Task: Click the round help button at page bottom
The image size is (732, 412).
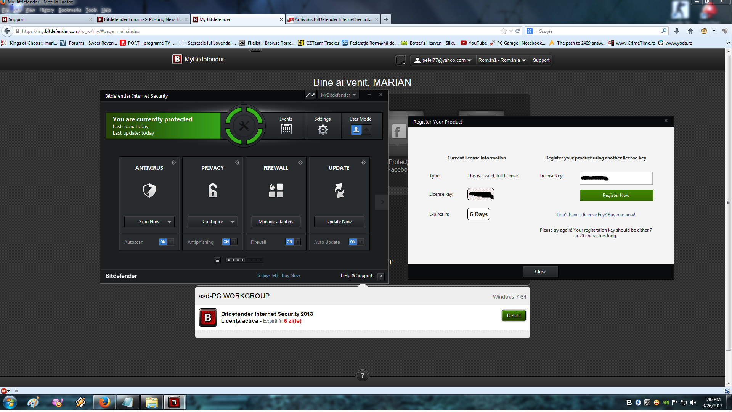Action: (362, 375)
